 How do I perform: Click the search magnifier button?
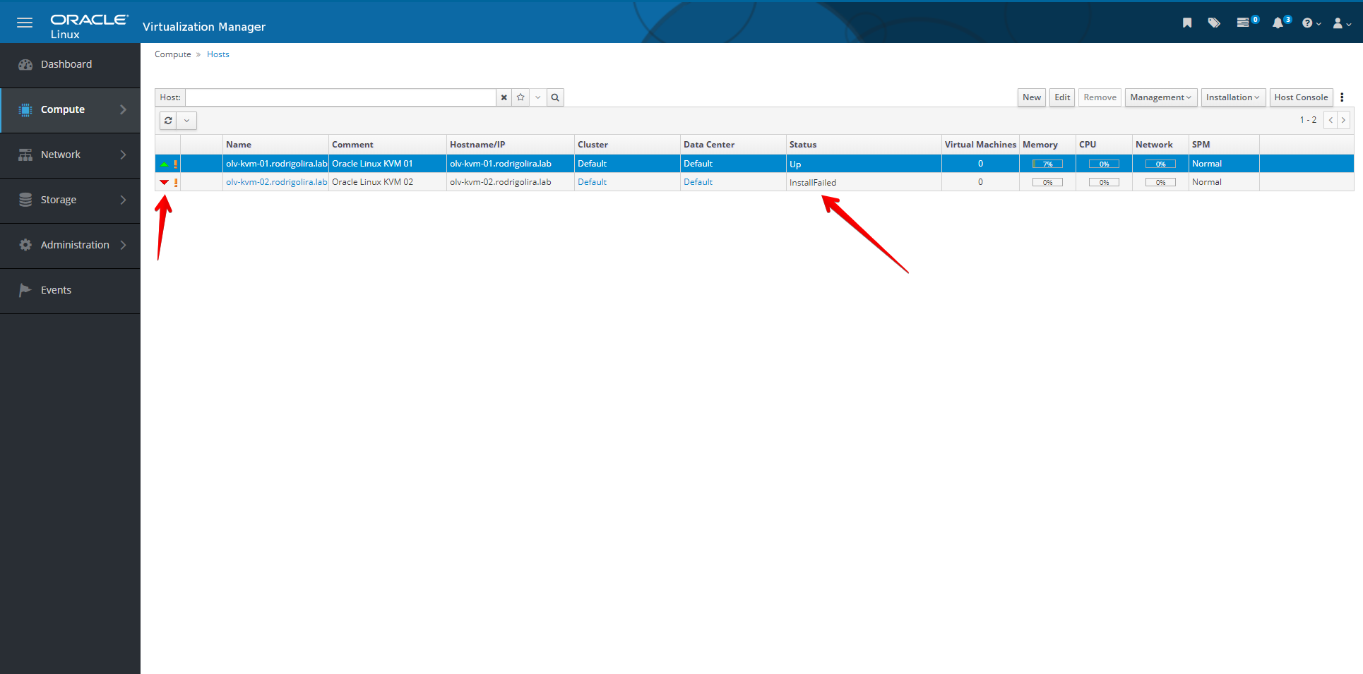[555, 97]
